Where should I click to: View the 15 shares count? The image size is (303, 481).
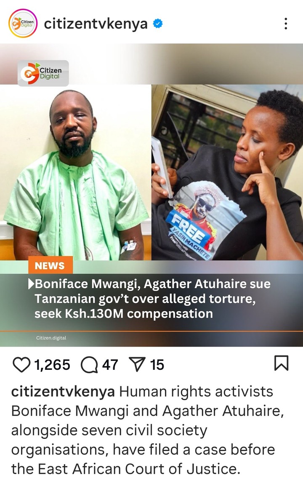coord(157,365)
